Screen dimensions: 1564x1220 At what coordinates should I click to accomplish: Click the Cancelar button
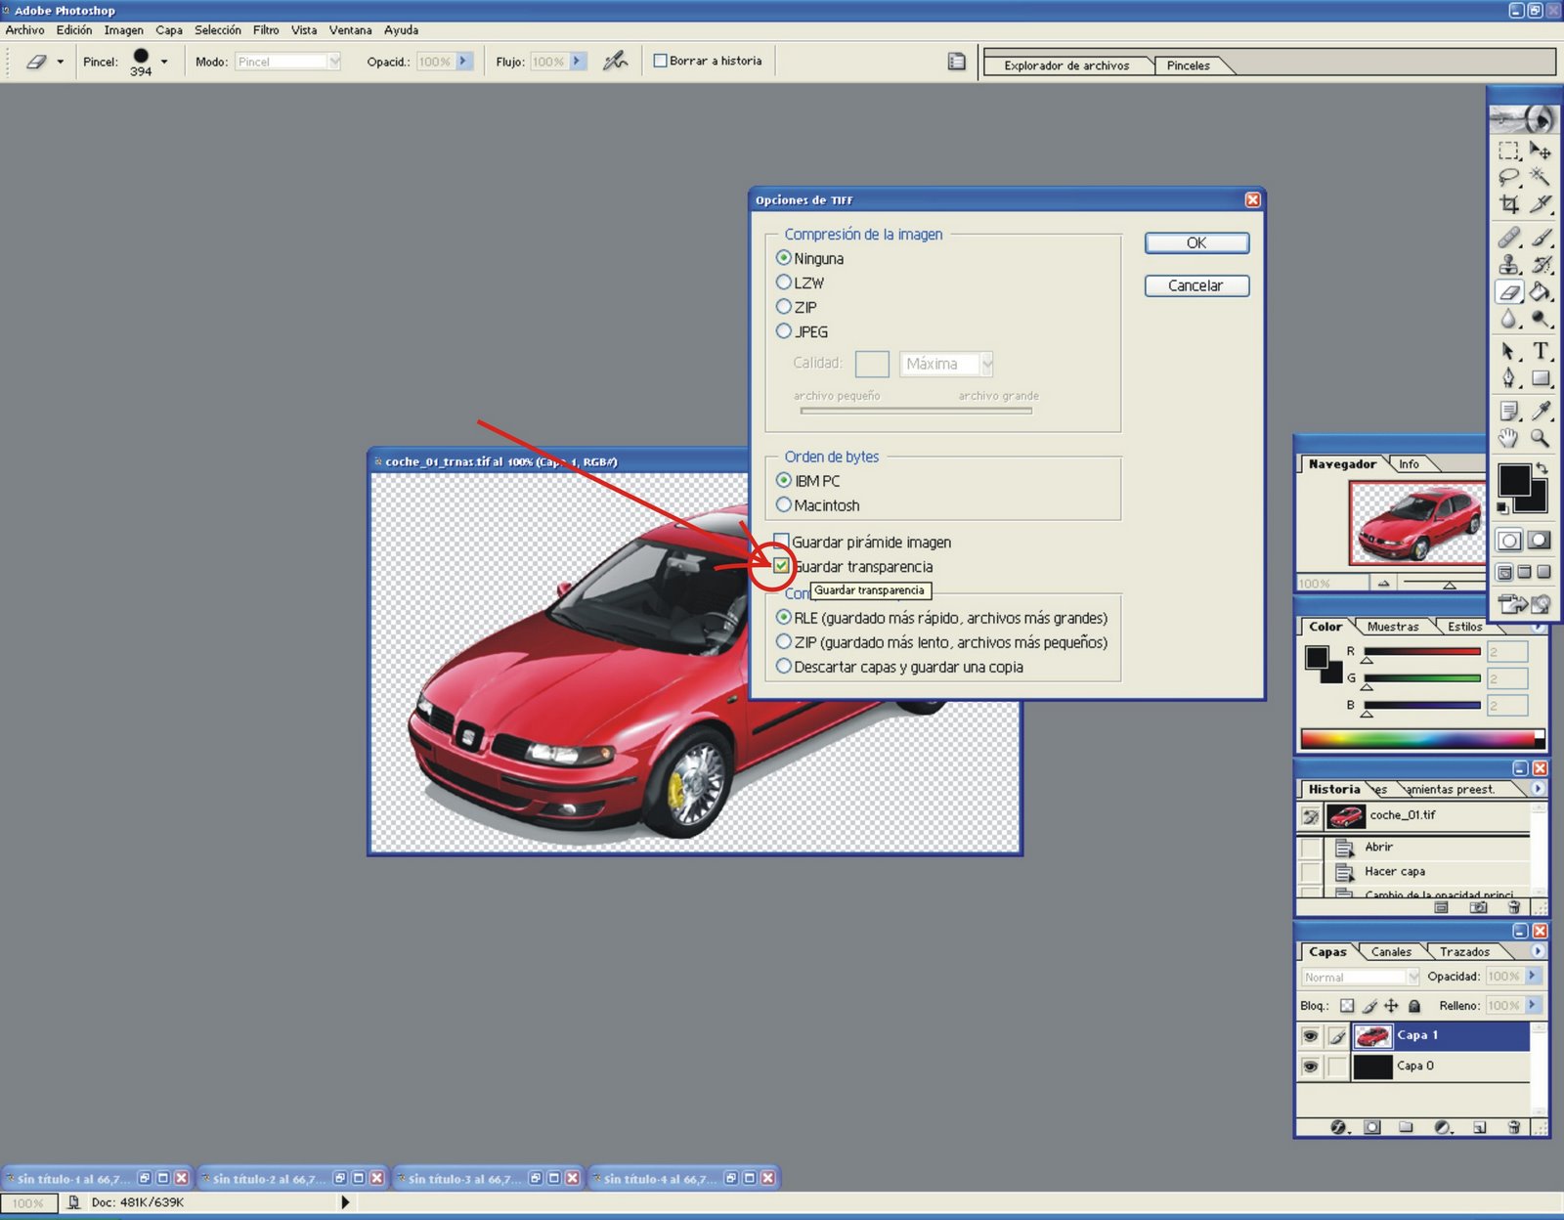1195,285
